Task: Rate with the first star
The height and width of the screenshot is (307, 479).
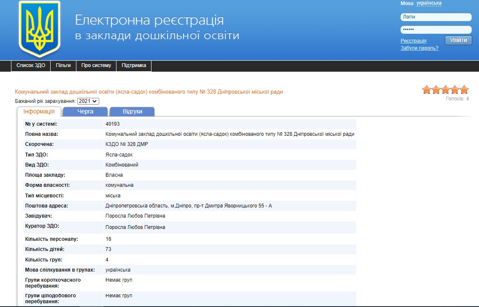Action: click(427, 90)
